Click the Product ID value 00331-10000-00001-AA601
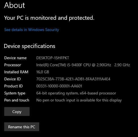 pyautogui.click(x=59, y=86)
